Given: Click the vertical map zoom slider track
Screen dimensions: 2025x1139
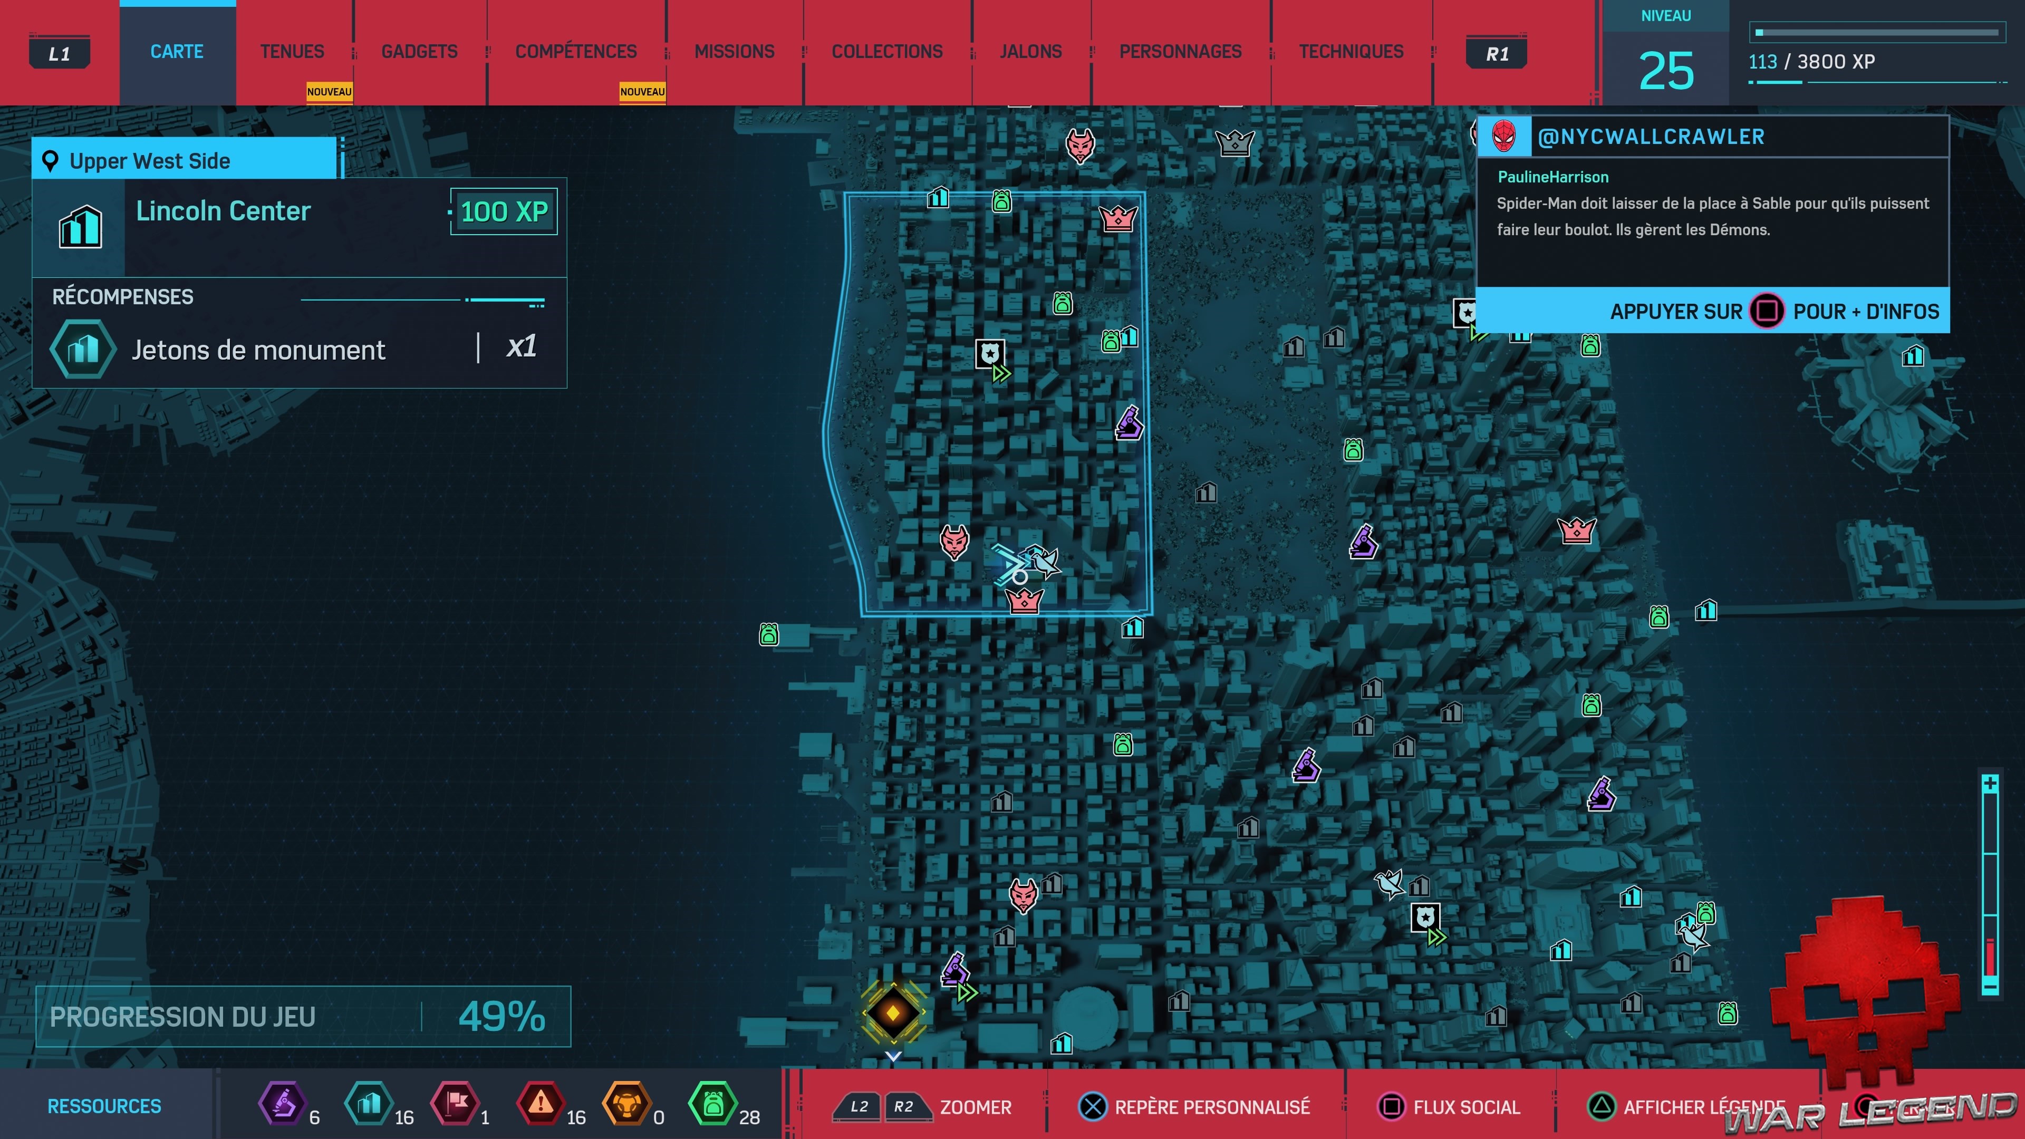Looking at the screenshot, I should [x=1990, y=884].
